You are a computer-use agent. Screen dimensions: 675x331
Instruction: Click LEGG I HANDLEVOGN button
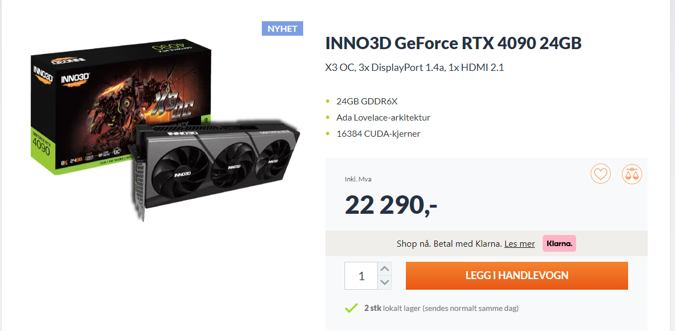pos(517,276)
